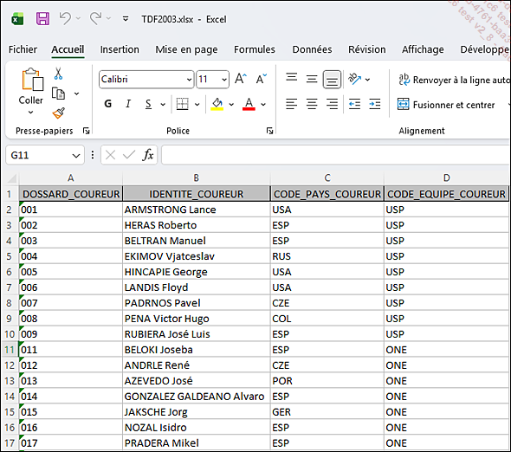Image resolution: width=511 pixels, height=452 pixels.
Task: Select row 11 header
Action: [x=10, y=350]
